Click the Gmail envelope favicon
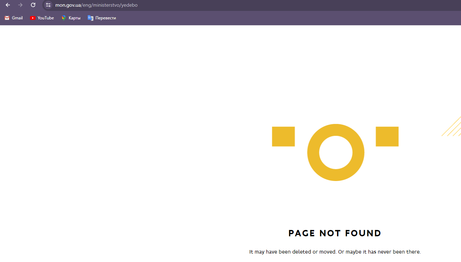The height and width of the screenshot is (262, 461). click(x=7, y=18)
